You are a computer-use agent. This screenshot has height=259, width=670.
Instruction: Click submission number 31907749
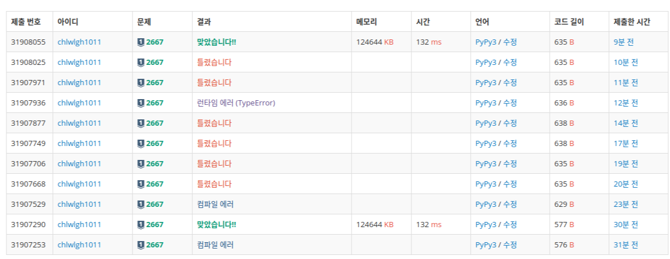(x=28, y=144)
